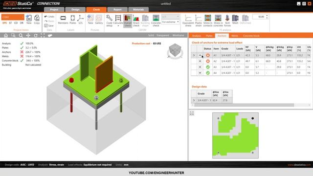Toggle the Overall check view

tap(128, 21)
